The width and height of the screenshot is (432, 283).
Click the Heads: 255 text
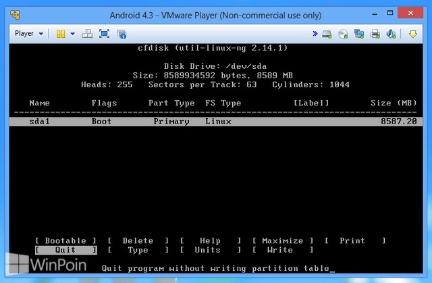coord(107,84)
